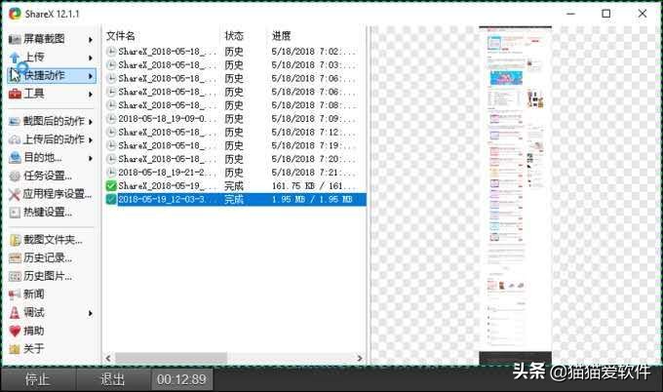Expand the 工具 submenu arrow

(91, 95)
